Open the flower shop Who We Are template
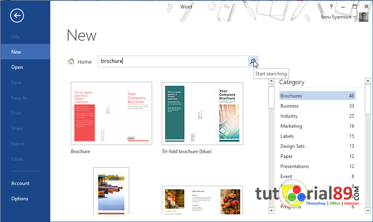The width and height of the screenshot is (373, 222). [x=202, y=200]
